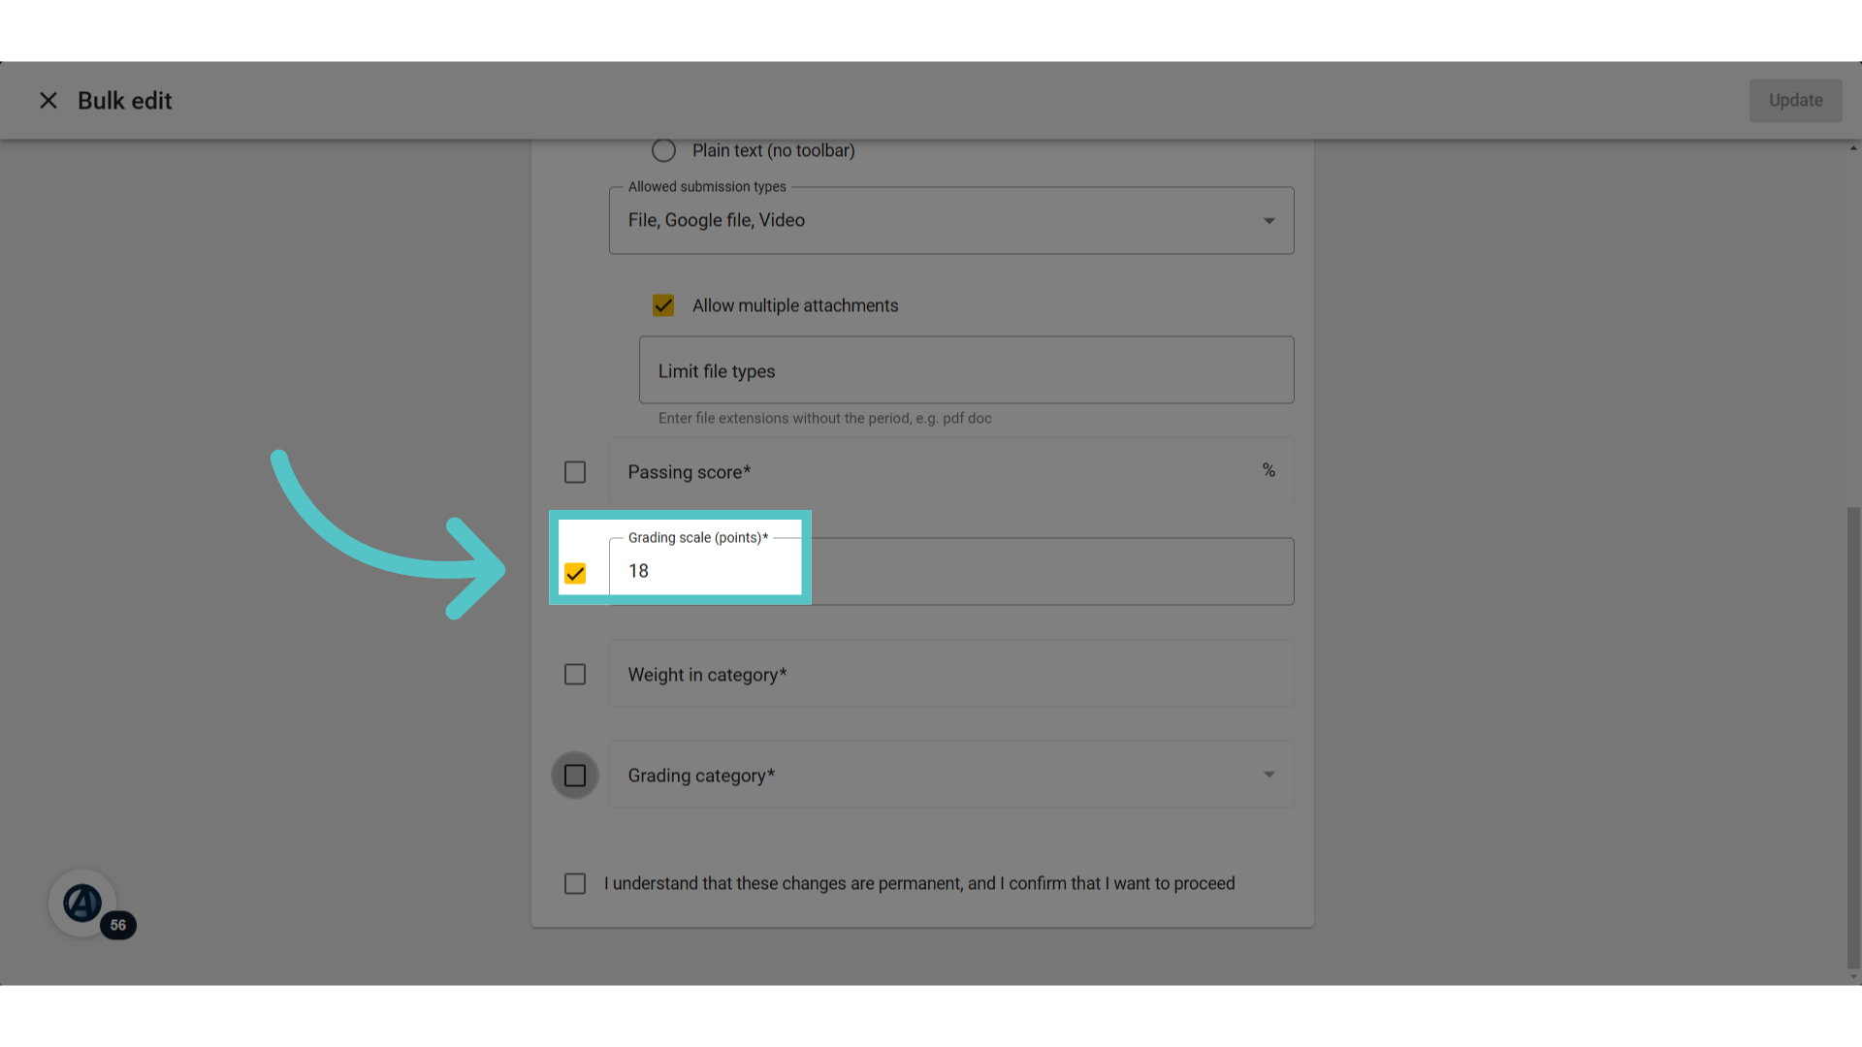Click the percent symbol in Passing score
The image size is (1862, 1047).
coord(1268,470)
